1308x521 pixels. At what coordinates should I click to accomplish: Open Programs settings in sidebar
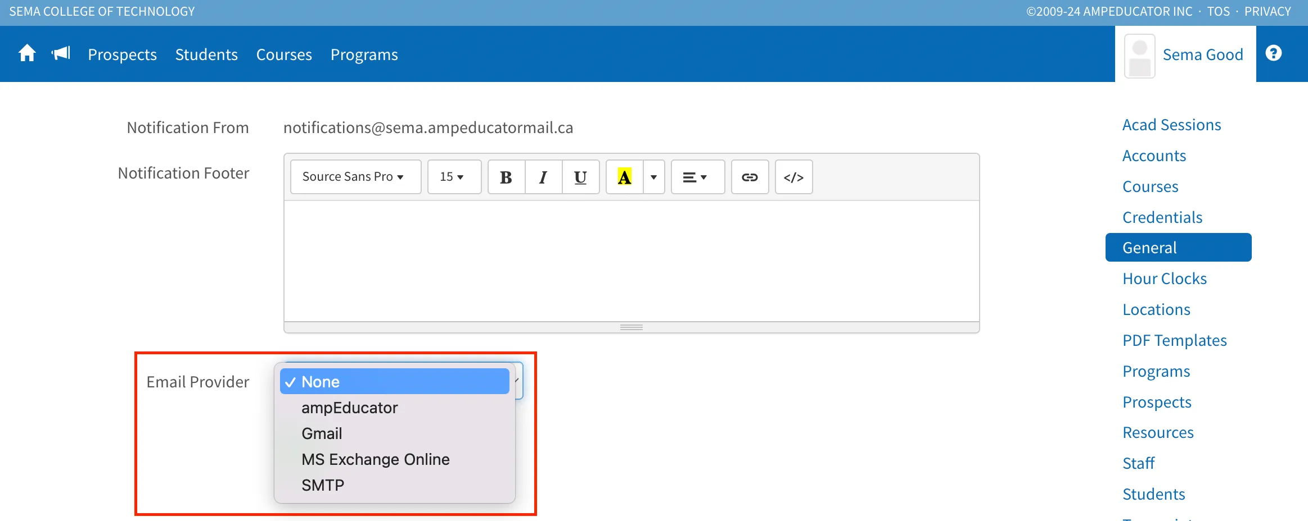pyautogui.click(x=1156, y=371)
